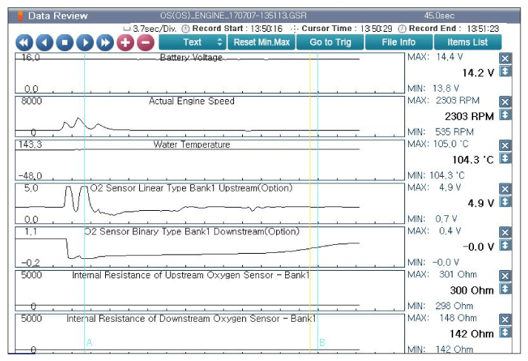
Task: Start playback with the play button
Action: [85, 43]
